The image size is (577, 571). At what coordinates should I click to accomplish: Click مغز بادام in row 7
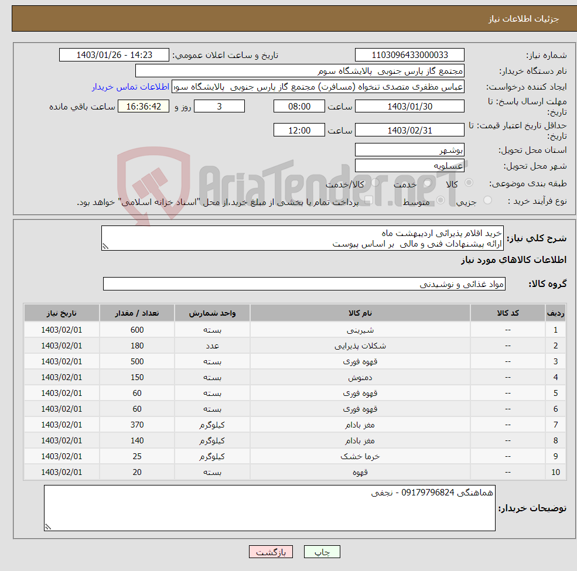tap(360, 425)
